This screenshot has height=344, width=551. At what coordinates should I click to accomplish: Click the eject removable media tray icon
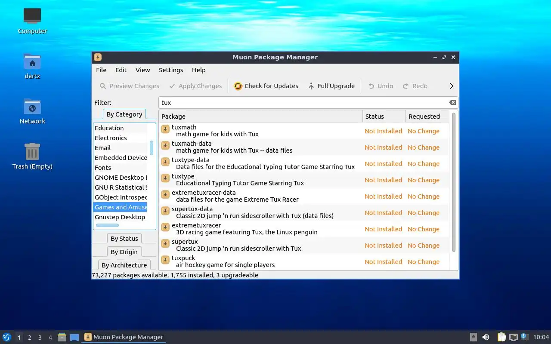click(474, 337)
